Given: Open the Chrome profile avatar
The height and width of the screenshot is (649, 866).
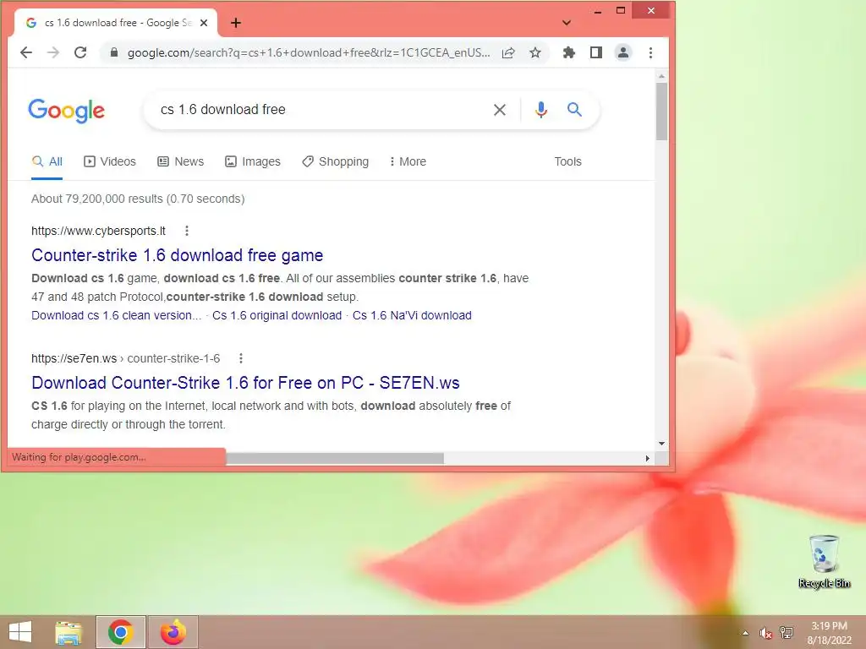Looking at the screenshot, I should (x=623, y=52).
